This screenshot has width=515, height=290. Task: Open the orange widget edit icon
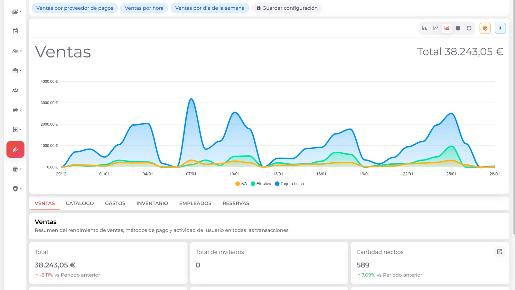point(485,28)
